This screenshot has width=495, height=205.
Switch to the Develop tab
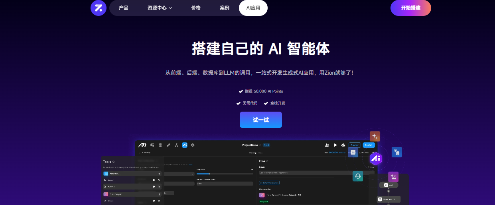point(253,153)
